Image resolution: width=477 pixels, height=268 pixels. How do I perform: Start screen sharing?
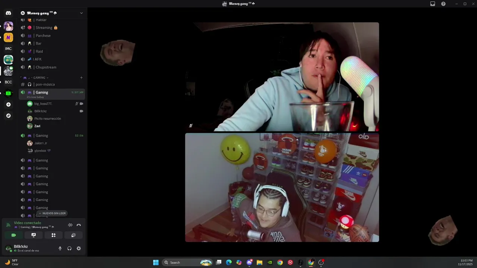coord(34,235)
